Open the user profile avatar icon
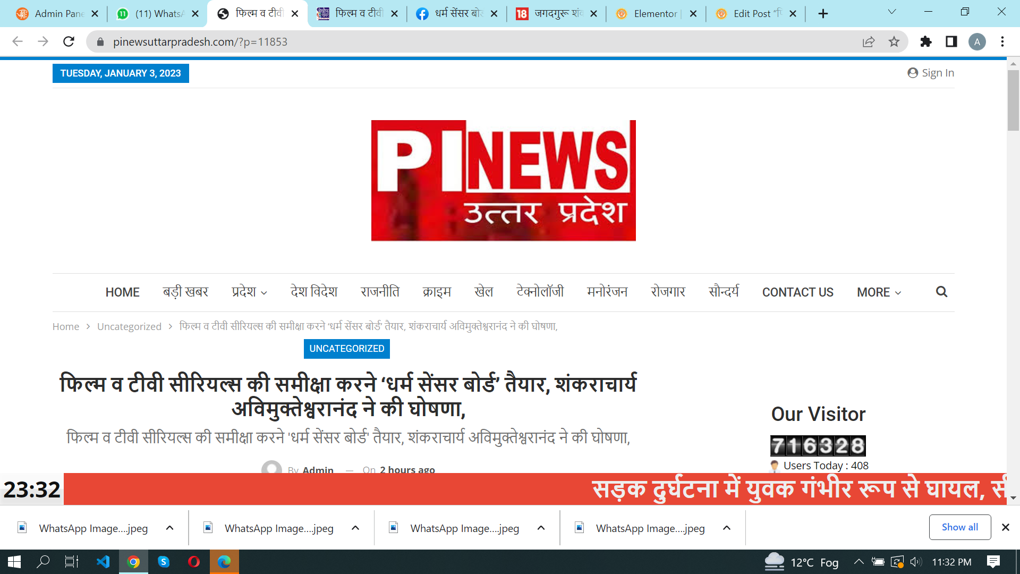1020x574 pixels. (x=977, y=41)
